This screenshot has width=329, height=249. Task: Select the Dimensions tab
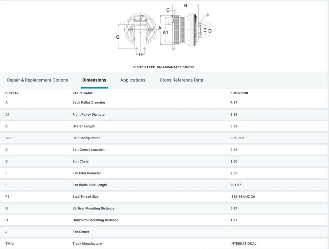click(94, 80)
